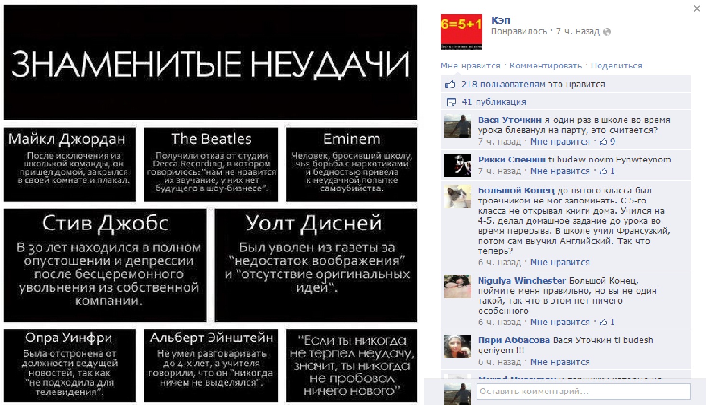Click the cat avatar of Большой Конец

[x=457, y=197]
